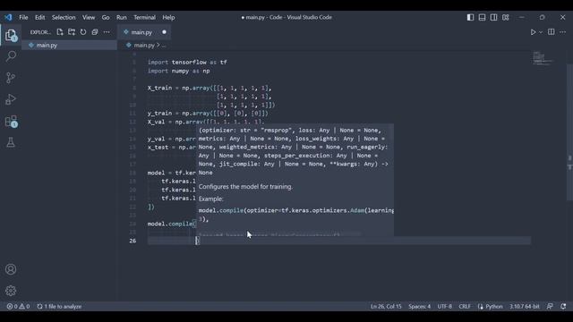Screen dimensions: 573x322
Task: Open editor more actions ellipsis
Action: coord(563,32)
